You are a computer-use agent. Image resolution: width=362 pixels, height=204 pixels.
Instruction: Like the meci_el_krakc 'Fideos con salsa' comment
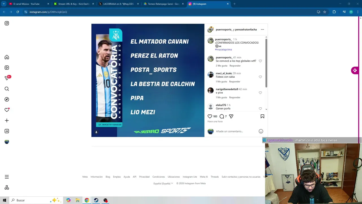(260, 77)
